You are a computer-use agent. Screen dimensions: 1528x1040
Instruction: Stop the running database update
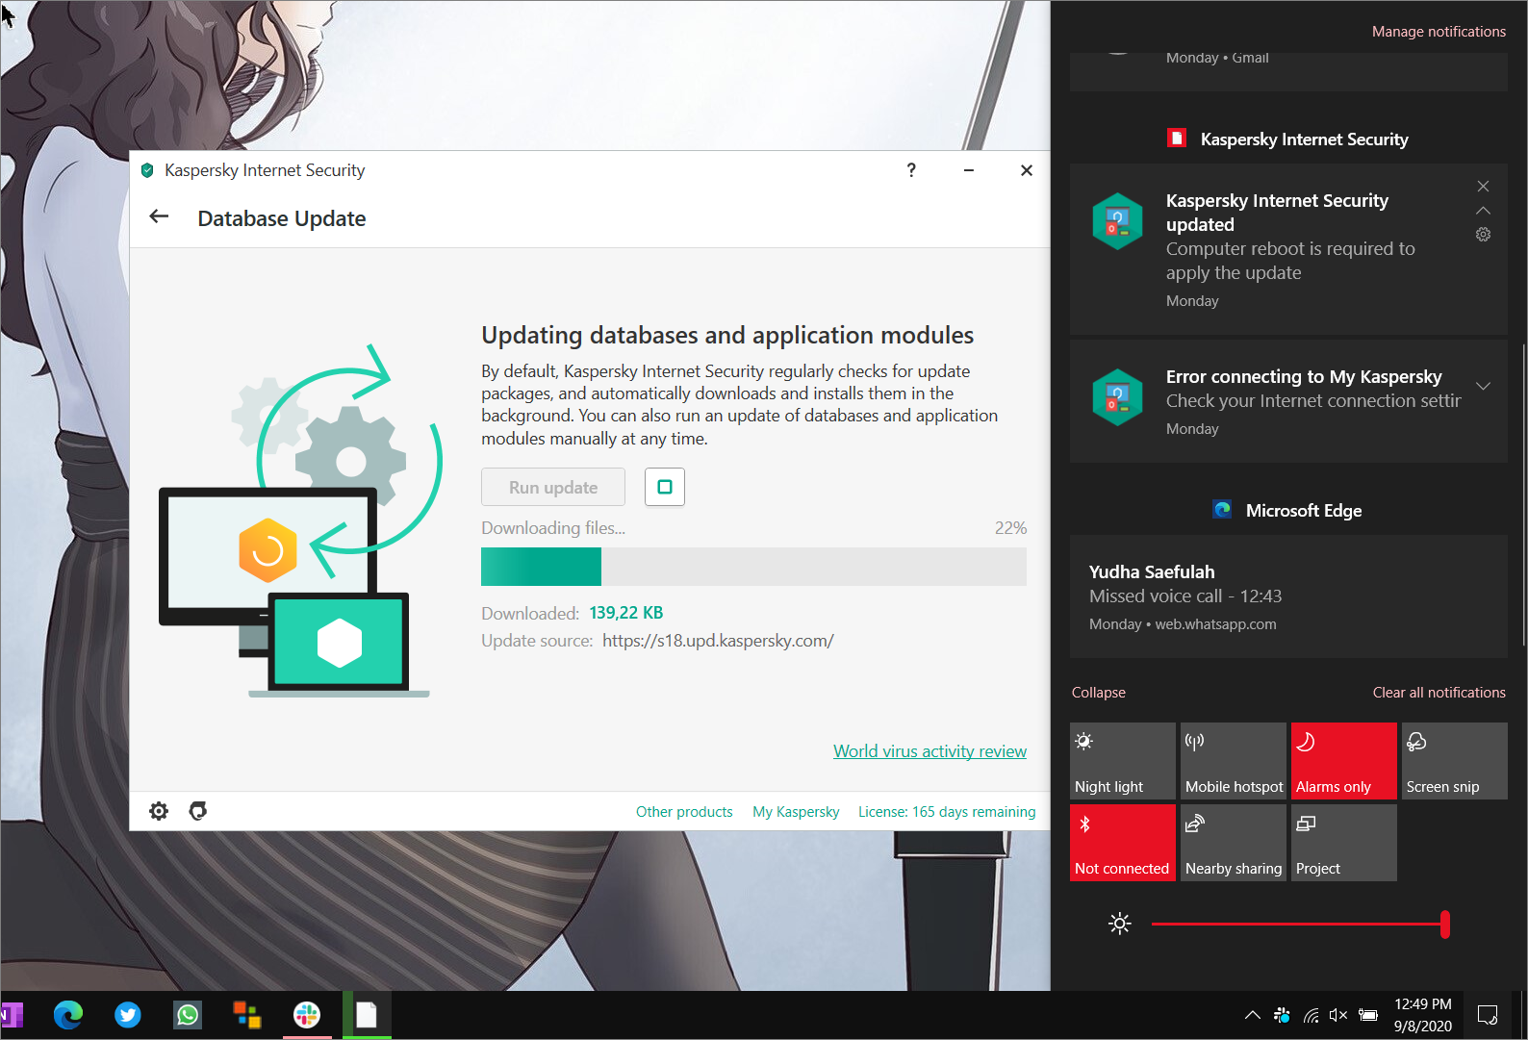click(x=665, y=487)
